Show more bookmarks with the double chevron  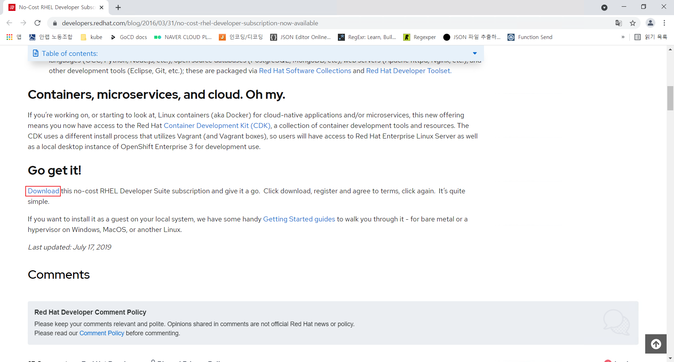623,37
